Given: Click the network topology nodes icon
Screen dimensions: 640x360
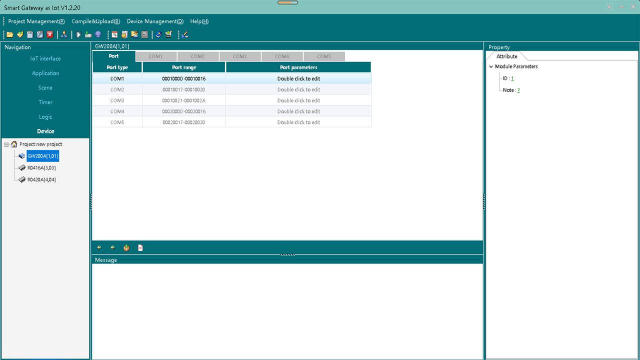Looking at the screenshot, I should coord(64,34).
